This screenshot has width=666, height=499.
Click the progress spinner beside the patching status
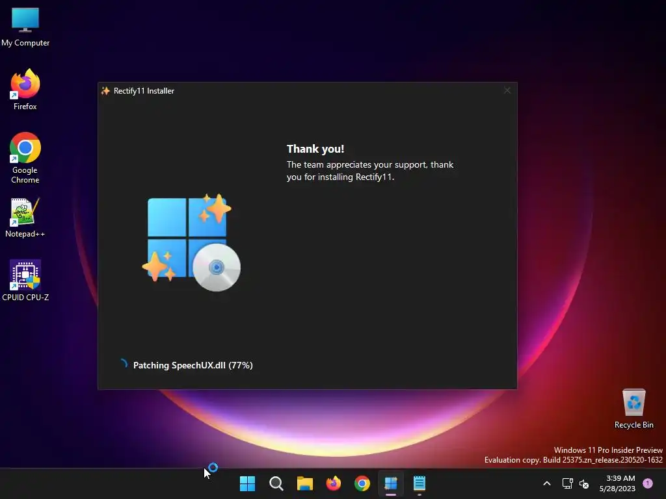[123, 365]
